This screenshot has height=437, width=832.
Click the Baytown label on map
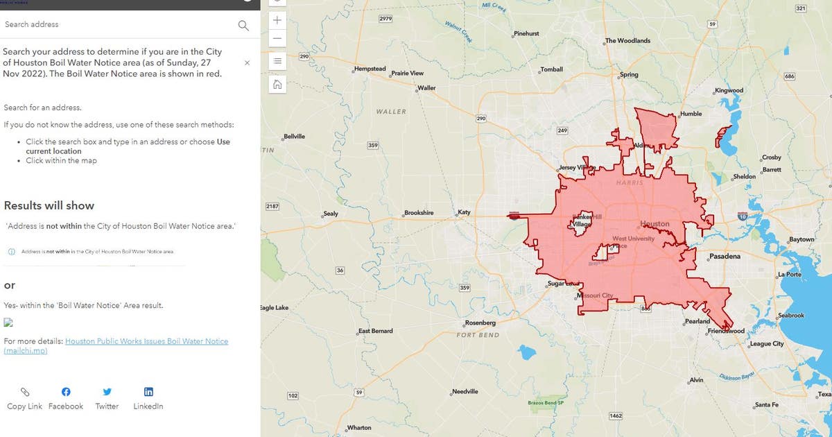801,239
